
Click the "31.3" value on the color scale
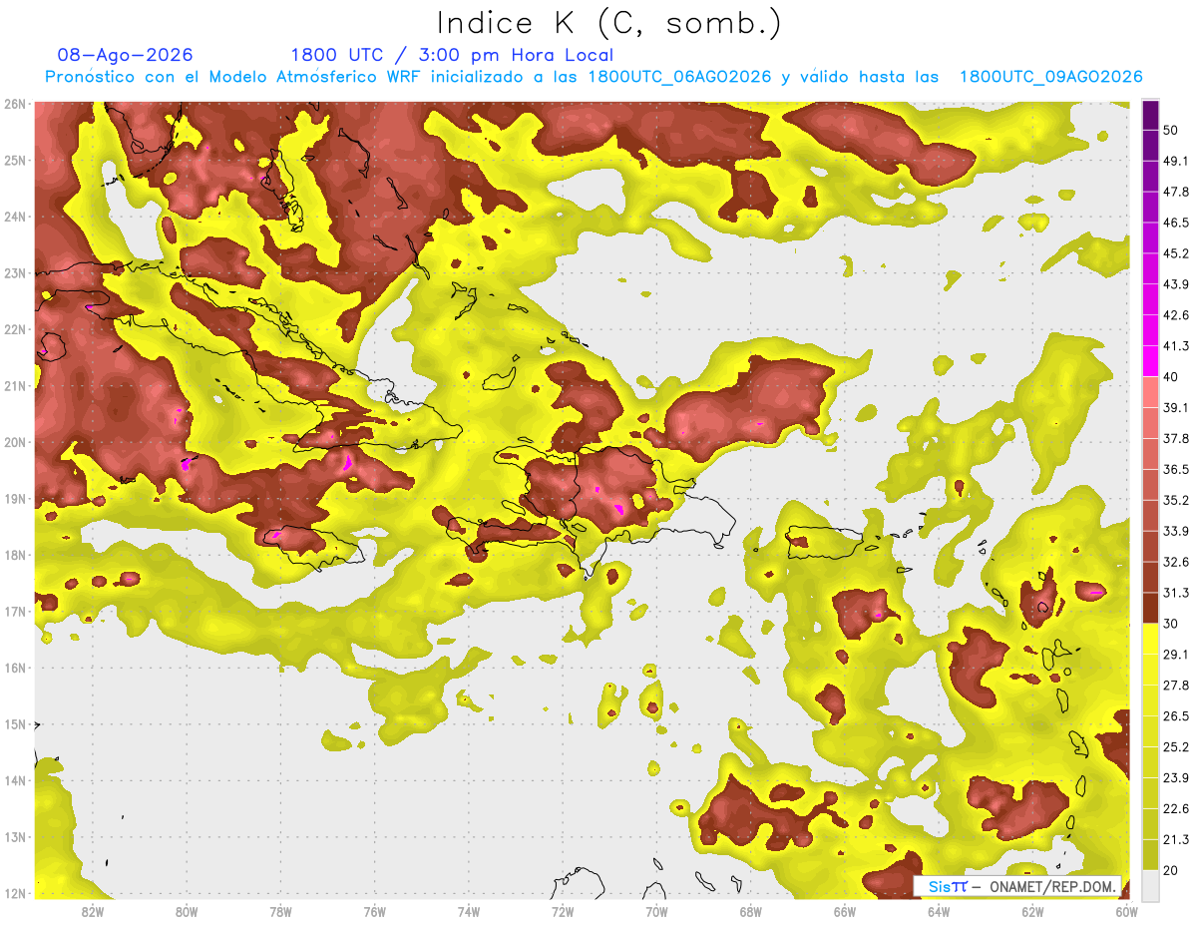[1177, 593]
